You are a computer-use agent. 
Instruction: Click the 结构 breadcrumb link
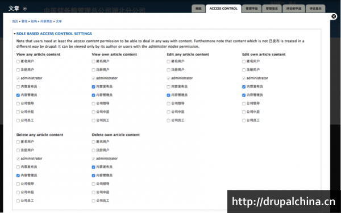tap(34, 22)
